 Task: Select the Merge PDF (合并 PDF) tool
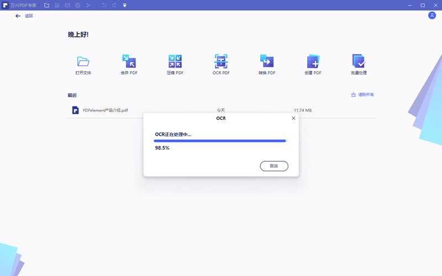pos(129,61)
